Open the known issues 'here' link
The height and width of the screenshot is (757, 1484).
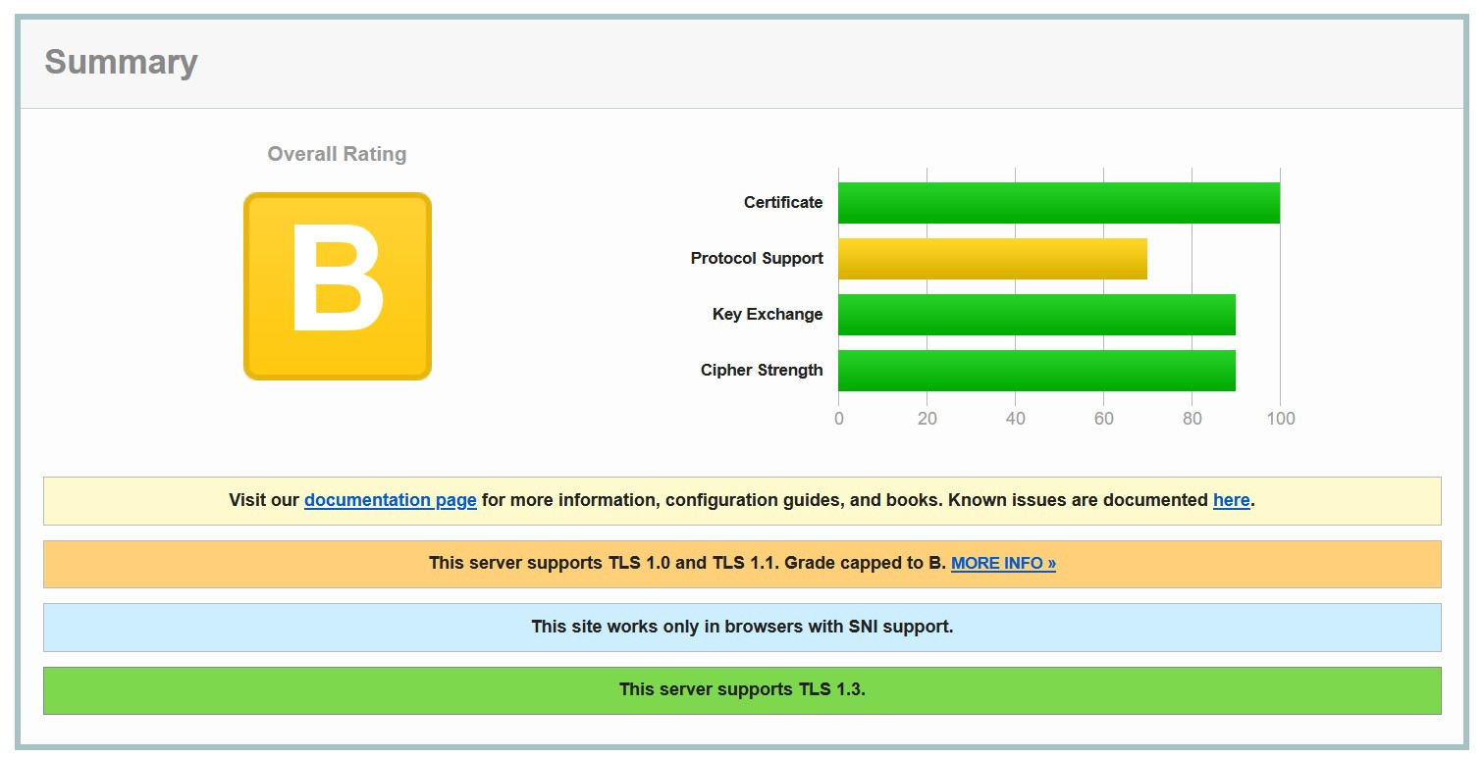[x=1231, y=500]
